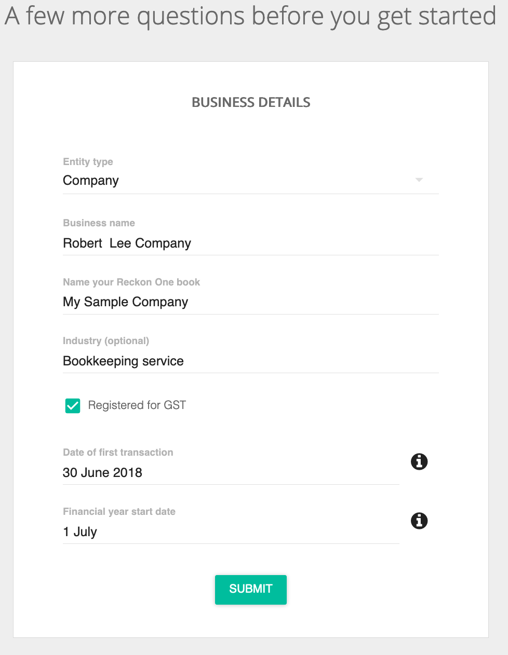The width and height of the screenshot is (508, 655).
Task: Click the info icon beside Date of first transaction
Action: (419, 461)
